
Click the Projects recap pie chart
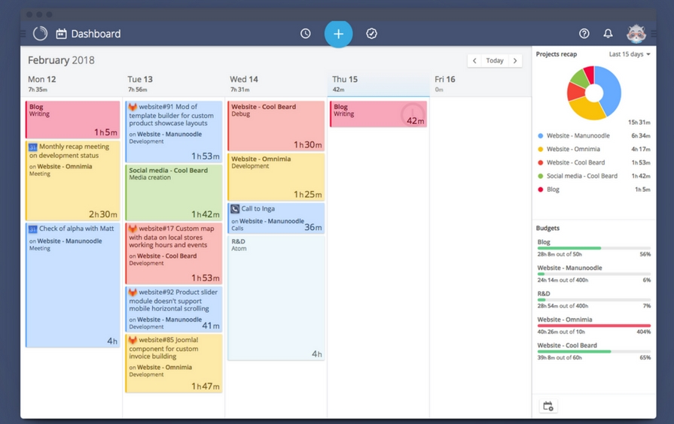593,92
